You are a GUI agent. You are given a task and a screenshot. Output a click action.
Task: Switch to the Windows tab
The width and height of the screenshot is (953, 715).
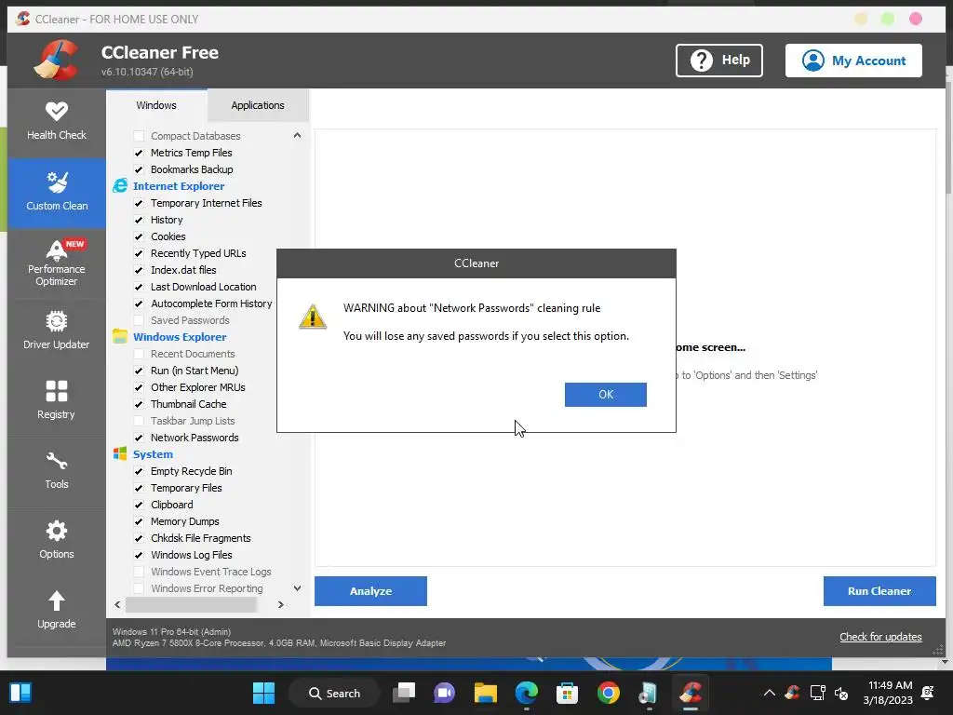click(x=156, y=105)
